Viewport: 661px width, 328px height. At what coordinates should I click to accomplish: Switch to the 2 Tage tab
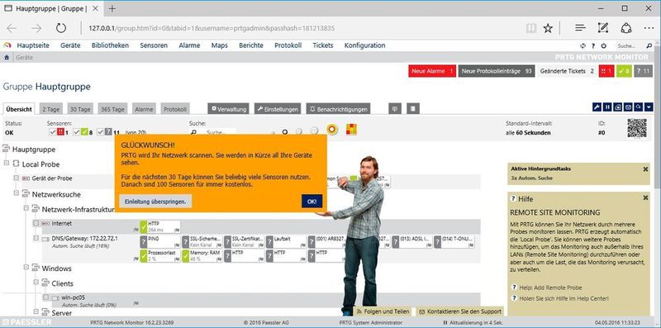pyautogui.click(x=50, y=109)
